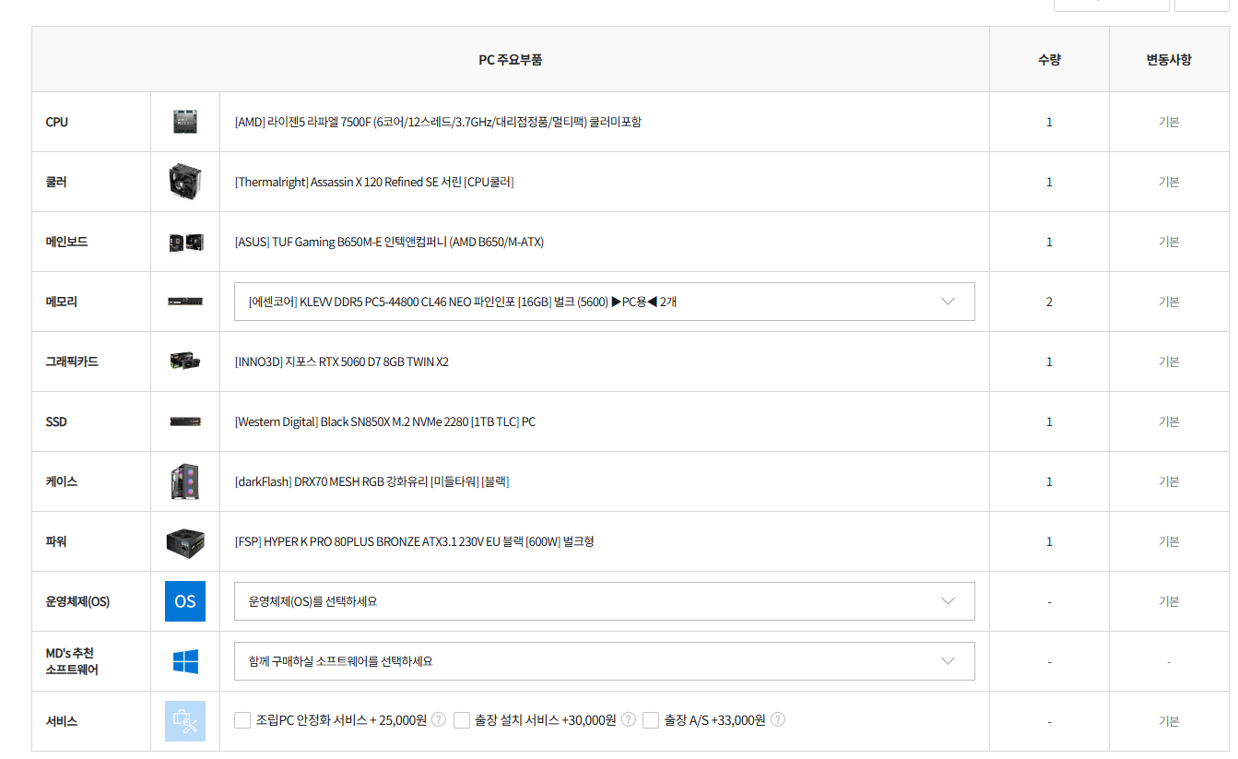The height and width of the screenshot is (759, 1238).
Task: Click the blue OS icon
Action: pyautogui.click(x=185, y=601)
